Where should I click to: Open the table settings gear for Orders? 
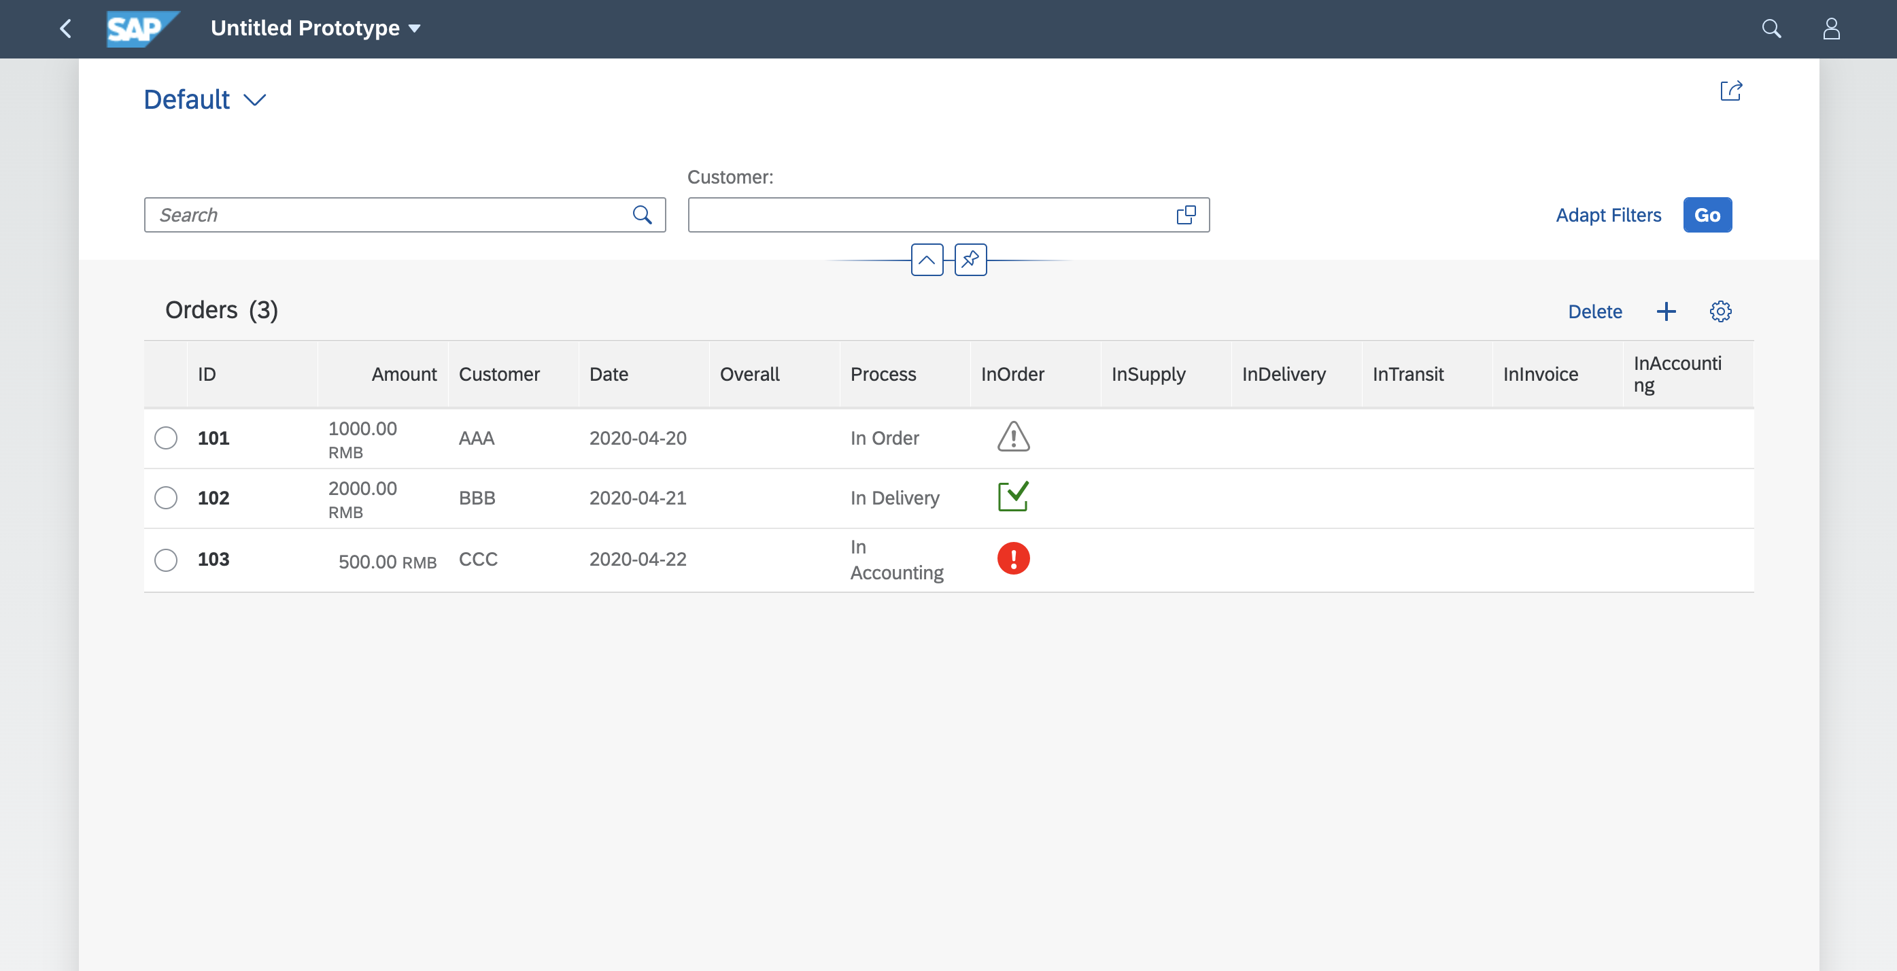(x=1720, y=311)
